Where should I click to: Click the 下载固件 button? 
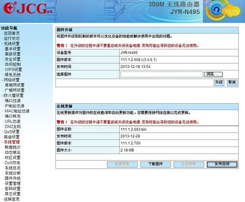pos(155,164)
